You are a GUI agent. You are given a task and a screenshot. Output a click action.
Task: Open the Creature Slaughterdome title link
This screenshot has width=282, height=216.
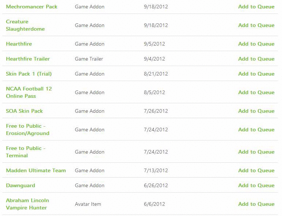[x=25, y=25]
